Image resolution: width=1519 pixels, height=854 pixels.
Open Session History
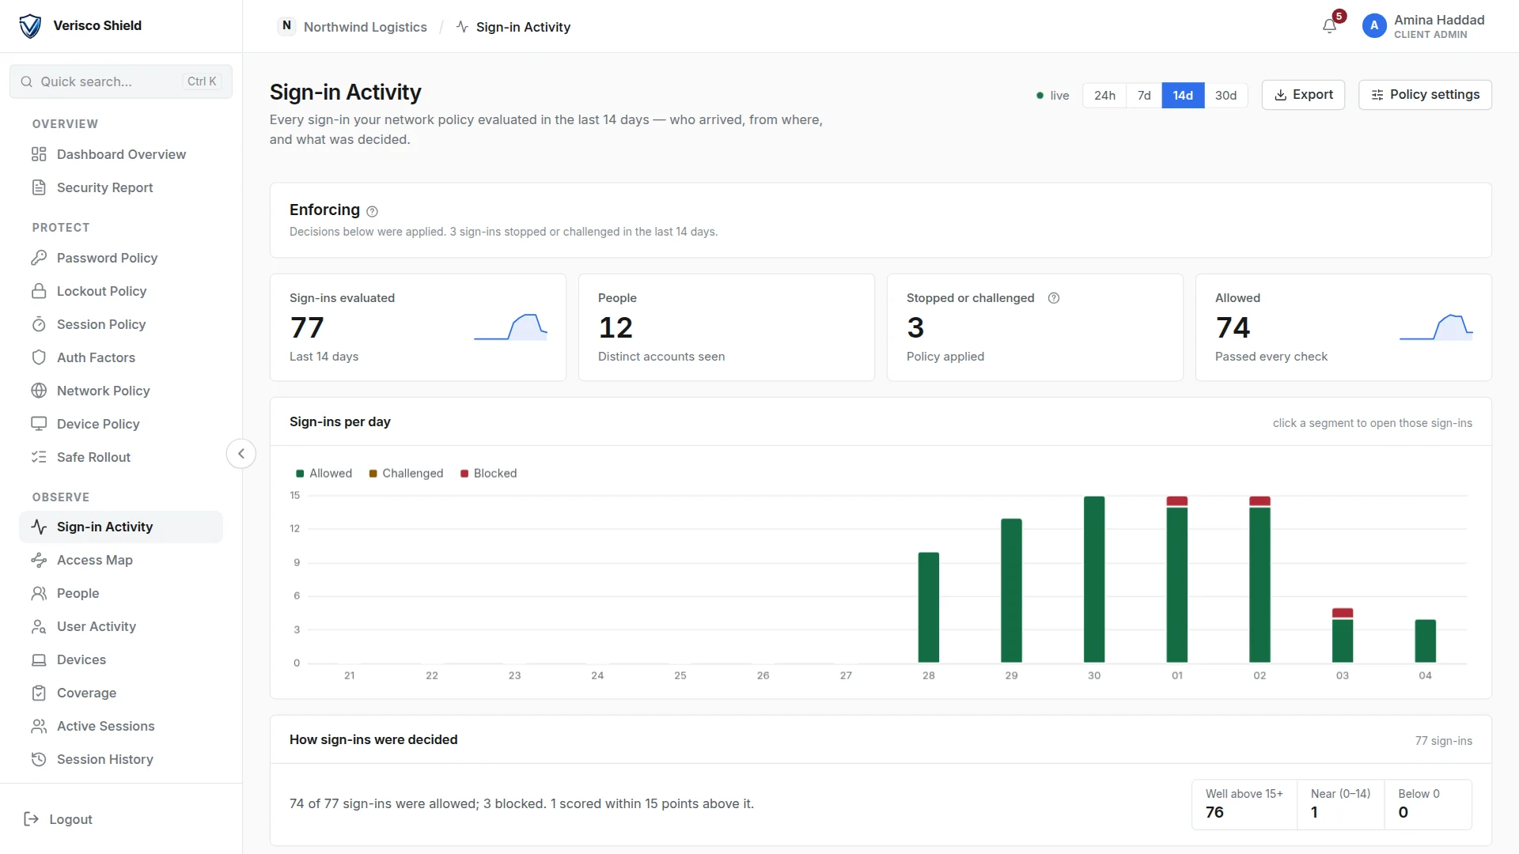pos(121,759)
